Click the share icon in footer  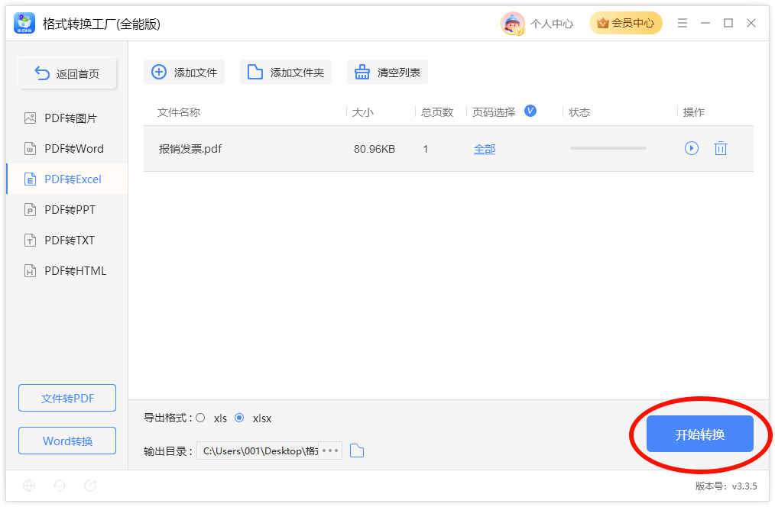point(90,486)
